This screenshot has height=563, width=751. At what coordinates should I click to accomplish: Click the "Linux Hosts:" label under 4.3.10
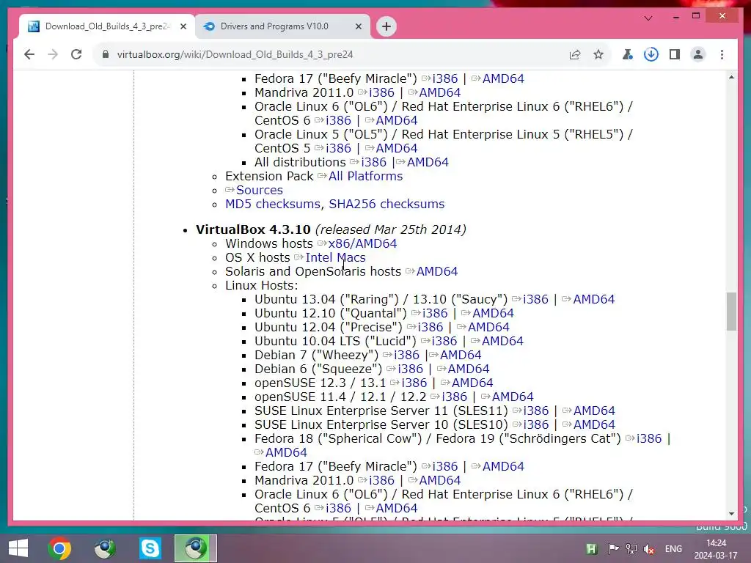tap(262, 285)
